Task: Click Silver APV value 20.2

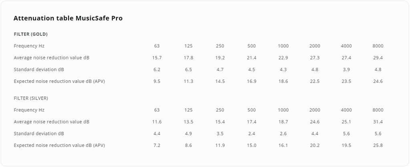Action: 315,145
